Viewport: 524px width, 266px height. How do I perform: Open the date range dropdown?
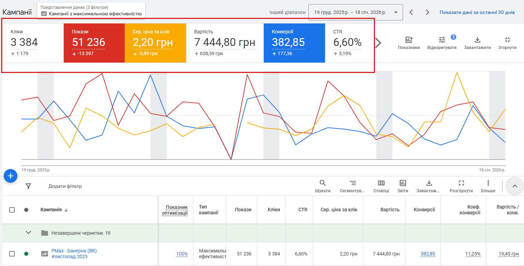pos(355,12)
